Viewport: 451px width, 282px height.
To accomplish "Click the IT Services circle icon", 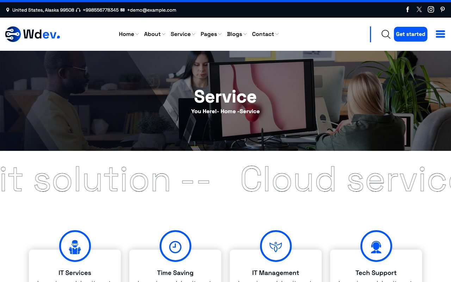I will 75,246.
